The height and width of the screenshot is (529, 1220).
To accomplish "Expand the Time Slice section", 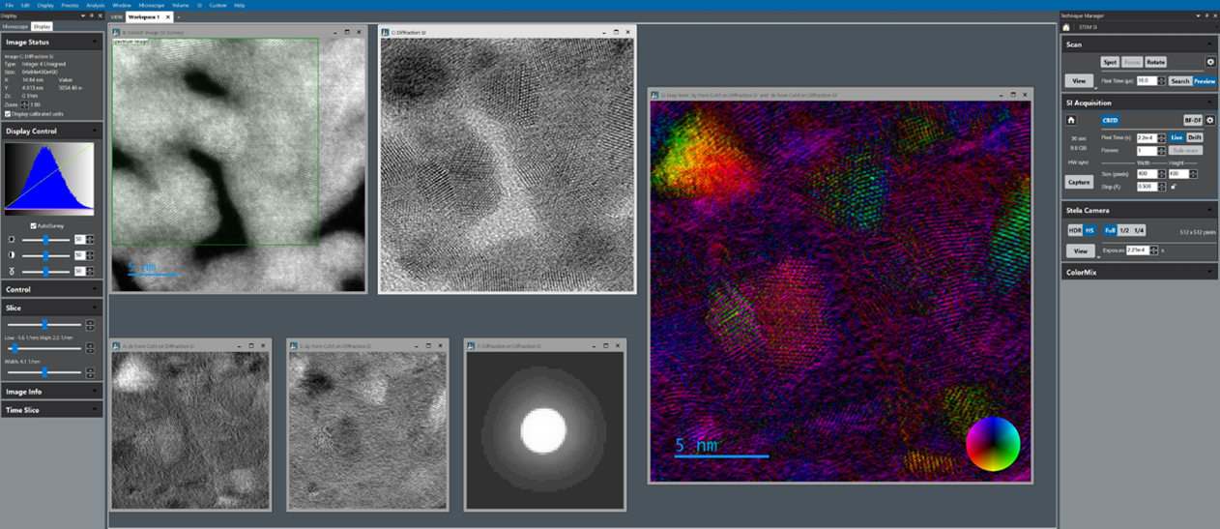I will (x=94, y=410).
